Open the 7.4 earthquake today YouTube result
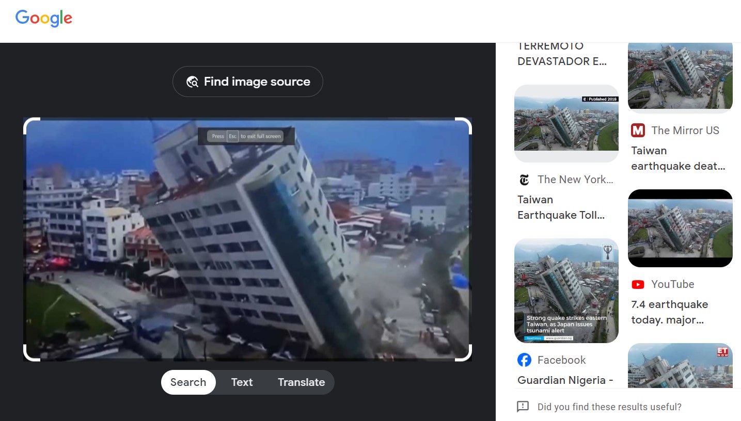Viewport: 741px width, 421px height. (x=669, y=312)
